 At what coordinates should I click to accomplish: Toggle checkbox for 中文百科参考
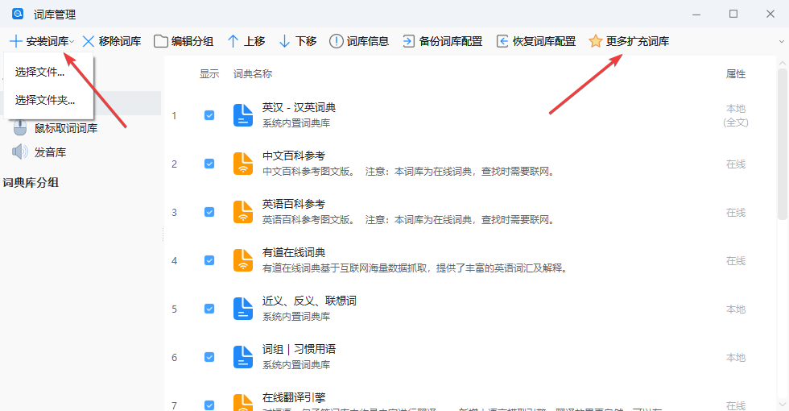point(209,164)
